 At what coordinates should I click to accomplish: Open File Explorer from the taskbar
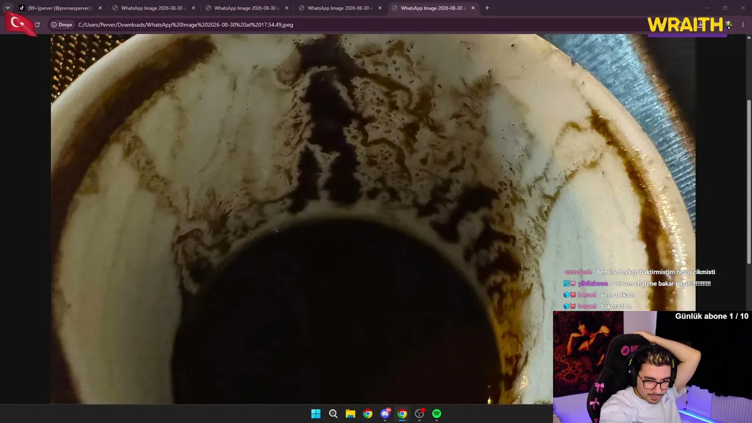coord(350,414)
